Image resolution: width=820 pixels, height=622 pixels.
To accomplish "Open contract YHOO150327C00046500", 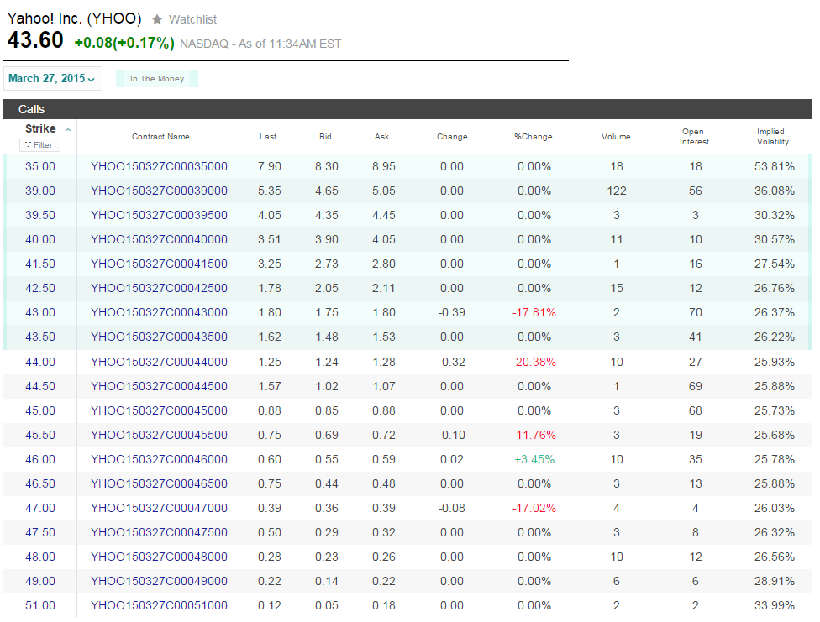I will coord(159,483).
